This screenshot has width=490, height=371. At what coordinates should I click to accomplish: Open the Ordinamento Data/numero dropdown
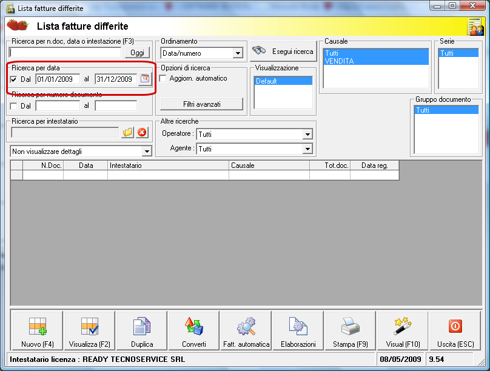(238, 53)
